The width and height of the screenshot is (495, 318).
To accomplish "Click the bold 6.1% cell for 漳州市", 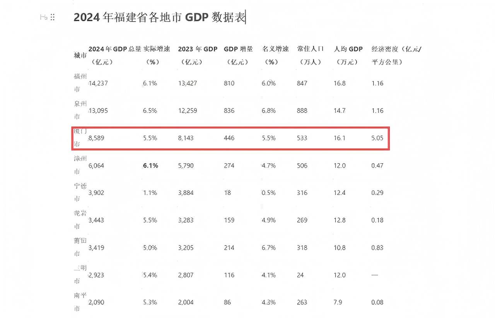I will click(x=150, y=166).
